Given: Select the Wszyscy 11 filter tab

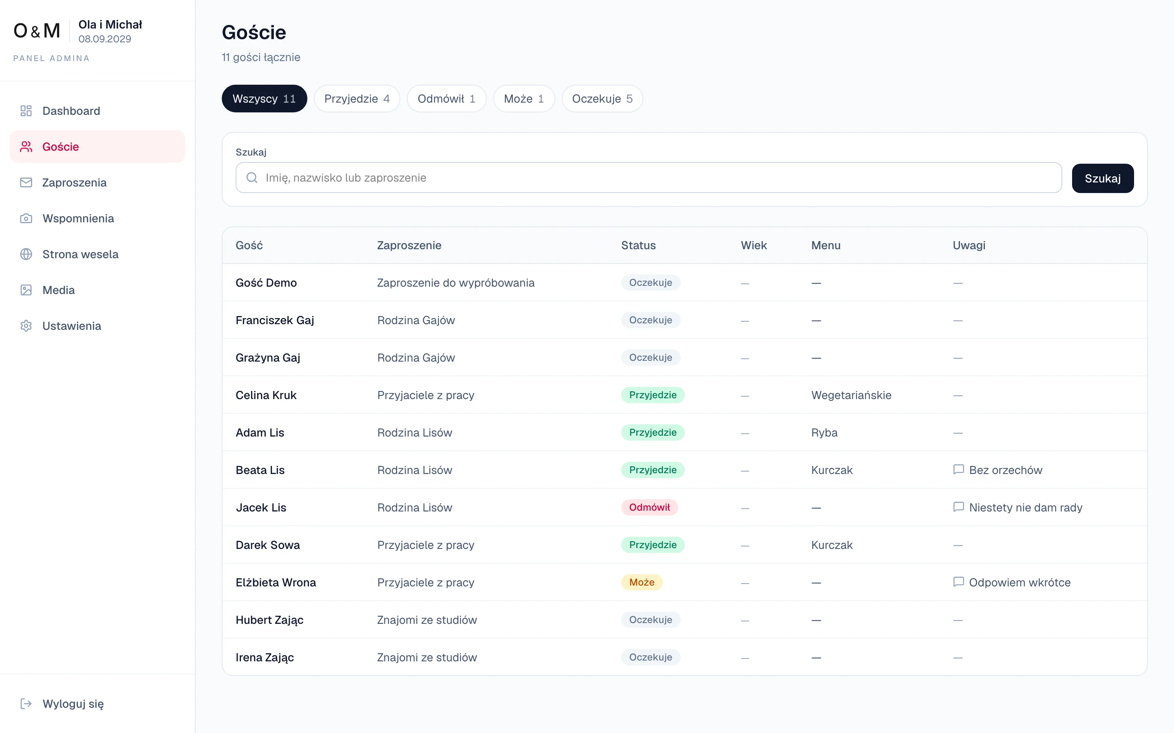Looking at the screenshot, I should coord(265,99).
